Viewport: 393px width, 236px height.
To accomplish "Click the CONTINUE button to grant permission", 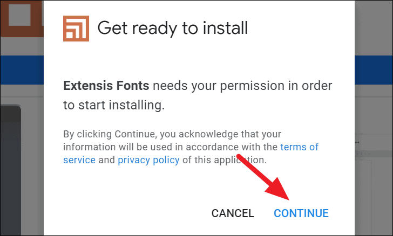I will tap(301, 213).
